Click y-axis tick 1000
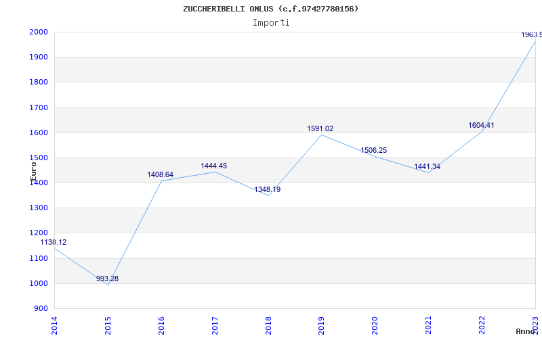The width and height of the screenshot is (542, 338). click(x=37, y=283)
